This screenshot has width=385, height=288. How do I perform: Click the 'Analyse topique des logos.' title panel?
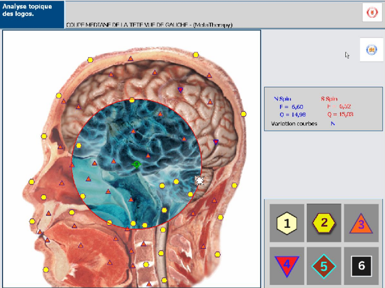[32, 14]
